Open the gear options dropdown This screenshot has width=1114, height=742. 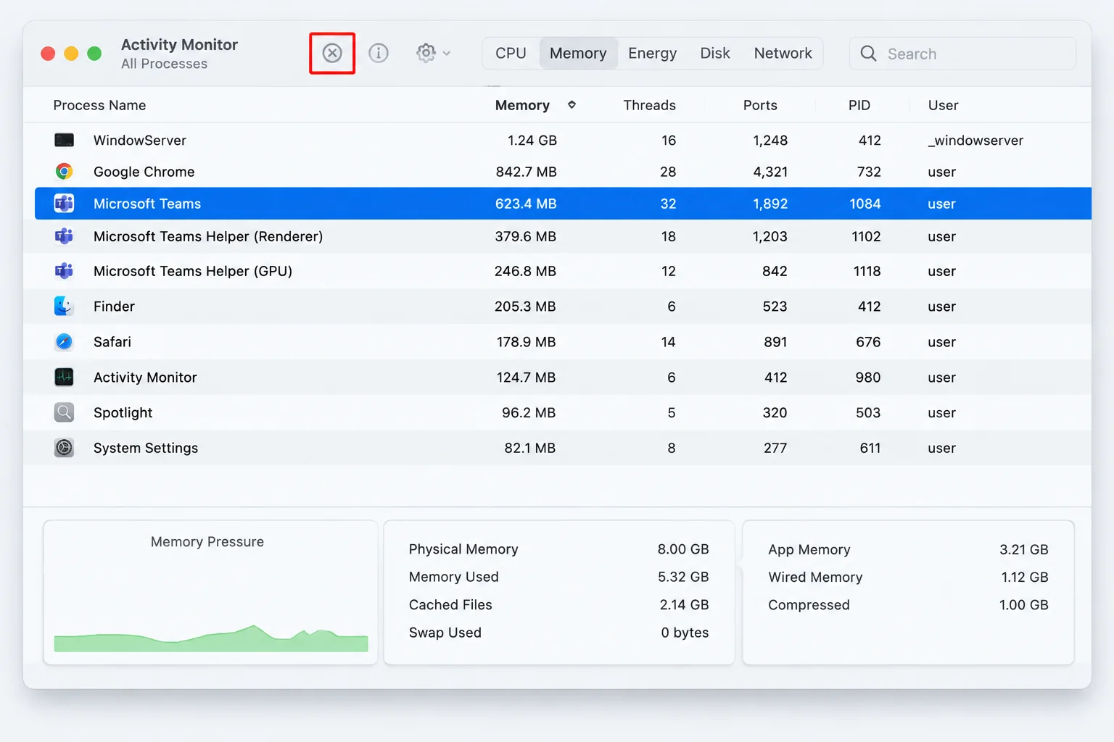(433, 53)
